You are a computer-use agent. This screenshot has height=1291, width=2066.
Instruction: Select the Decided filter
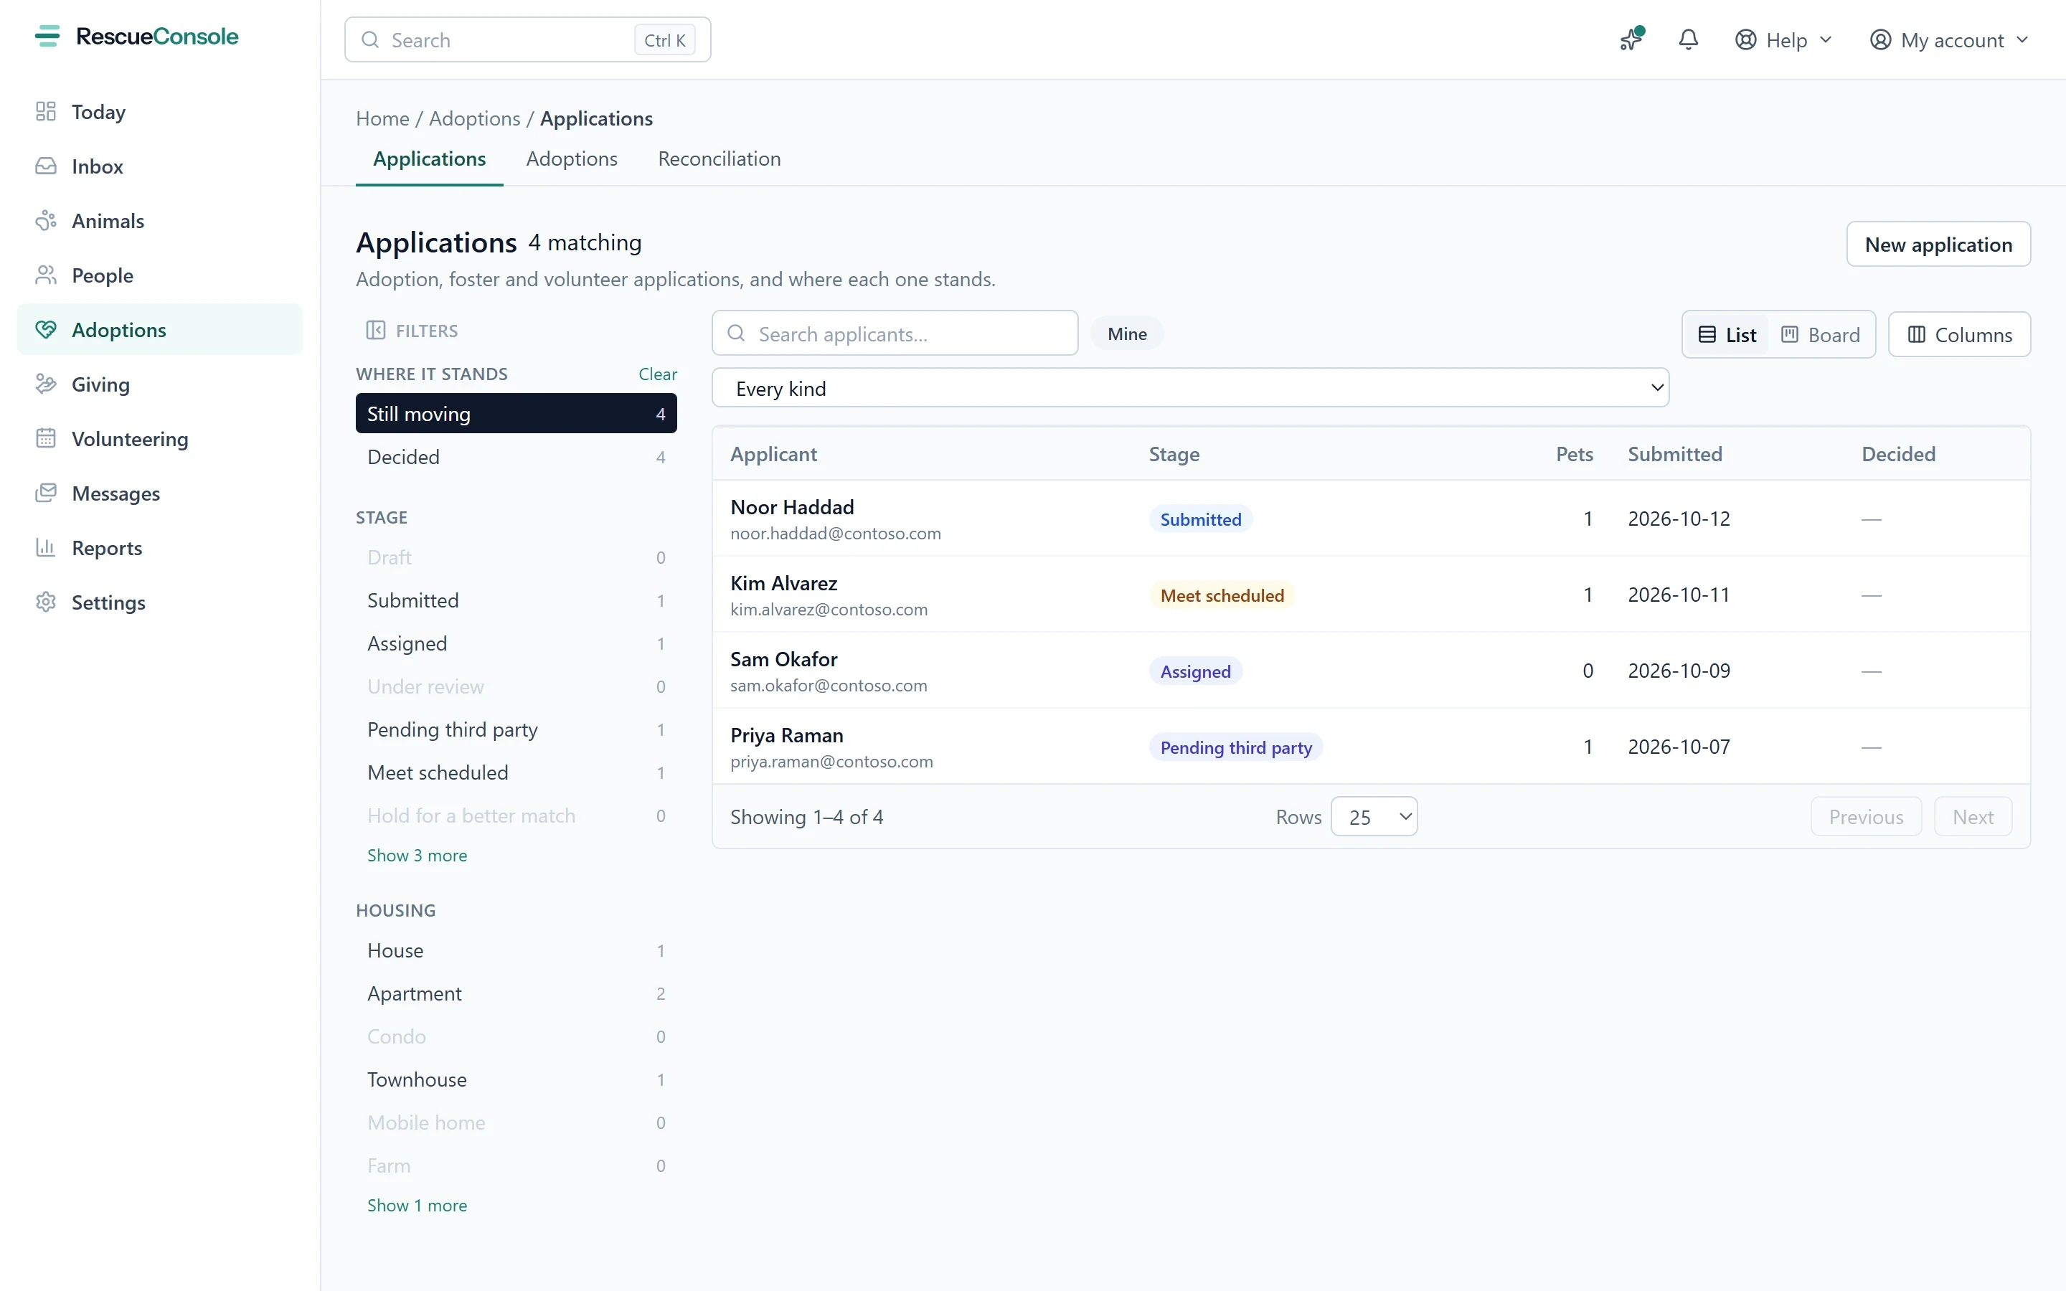click(516, 458)
